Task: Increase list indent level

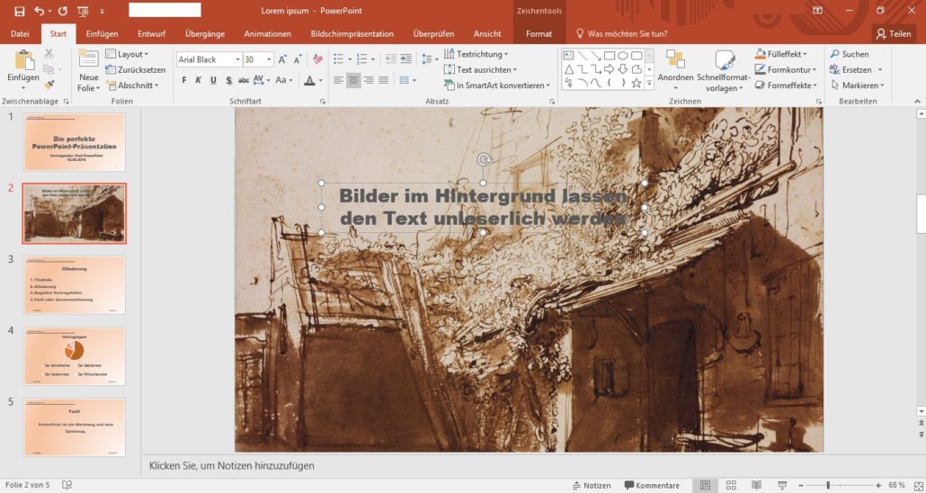Action: coord(405,59)
